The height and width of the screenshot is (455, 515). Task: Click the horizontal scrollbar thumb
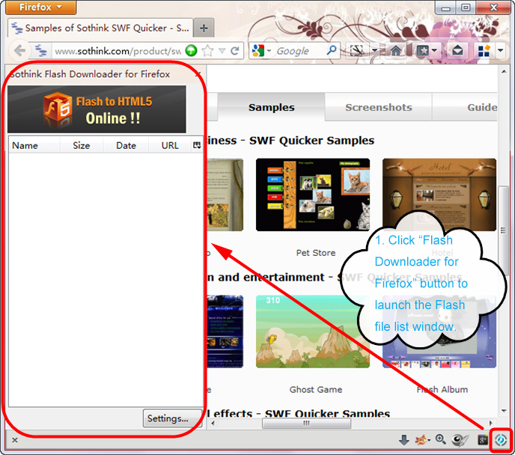pyautogui.click(x=306, y=423)
